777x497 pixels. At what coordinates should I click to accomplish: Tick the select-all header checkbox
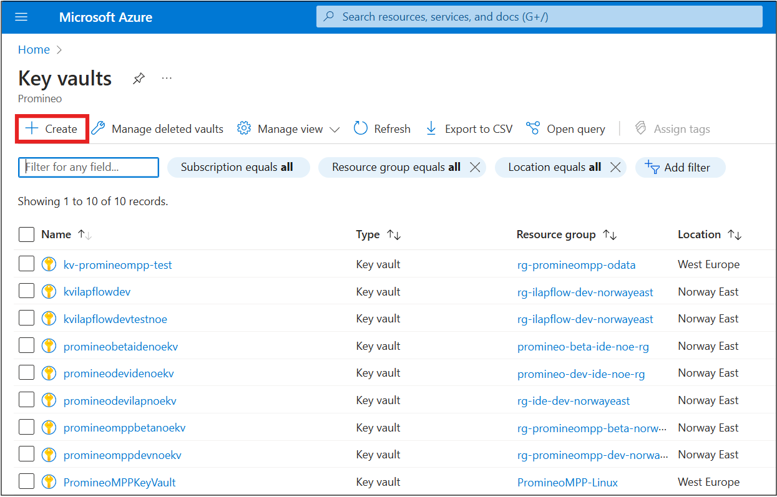[x=26, y=234]
